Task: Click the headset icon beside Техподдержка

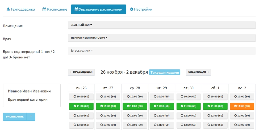Action: tap(8, 9)
